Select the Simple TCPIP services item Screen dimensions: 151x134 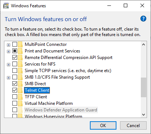pyautogui.click(x=68, y=71)
